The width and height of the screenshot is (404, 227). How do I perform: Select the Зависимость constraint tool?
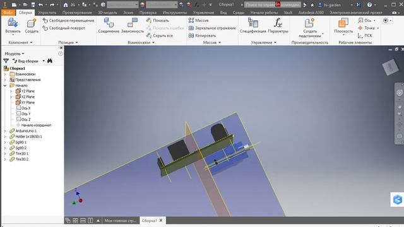[x=133, y=25]
